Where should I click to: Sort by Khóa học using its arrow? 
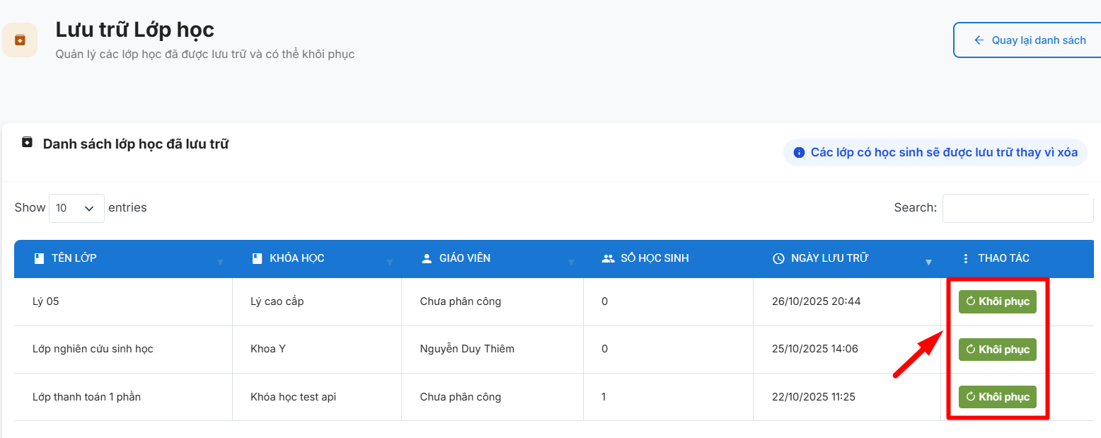tap(389, 263)
